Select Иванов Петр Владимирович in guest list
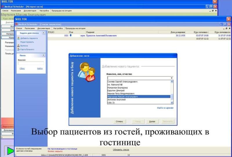The image size is (232, 157). click(121, 94)
